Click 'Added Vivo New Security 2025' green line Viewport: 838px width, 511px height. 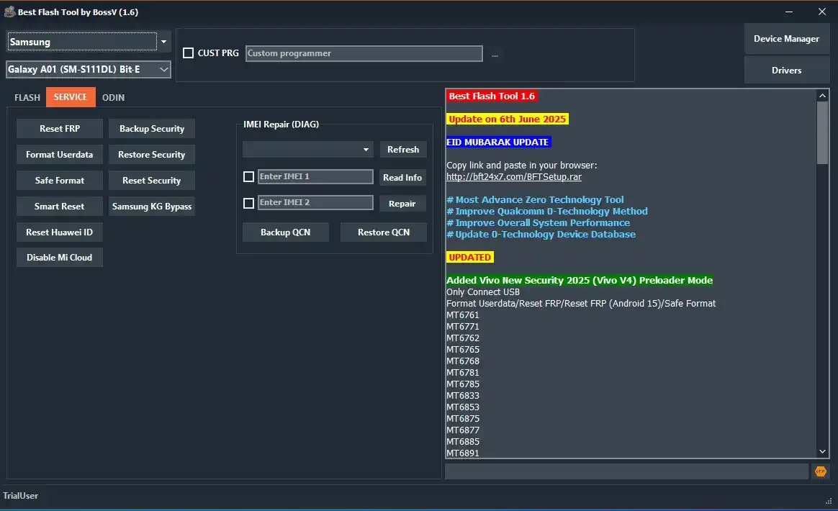pyautogui.click(x=580, y=281)
